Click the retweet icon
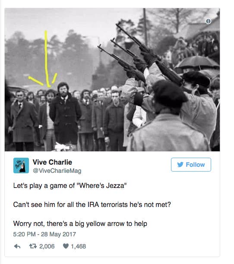Viewport: 234px width, 264px height. [33, 246]
